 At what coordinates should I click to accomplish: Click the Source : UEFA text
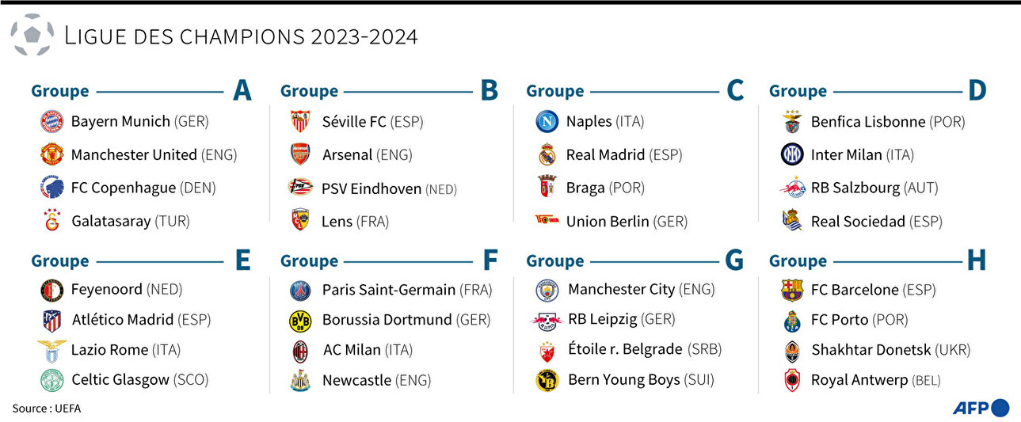pos(46,409)
